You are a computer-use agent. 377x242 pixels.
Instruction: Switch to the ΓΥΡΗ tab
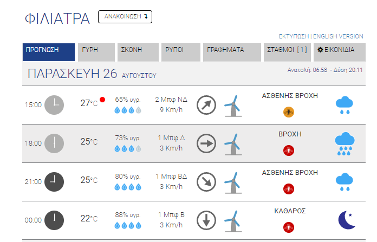(96, 52)
